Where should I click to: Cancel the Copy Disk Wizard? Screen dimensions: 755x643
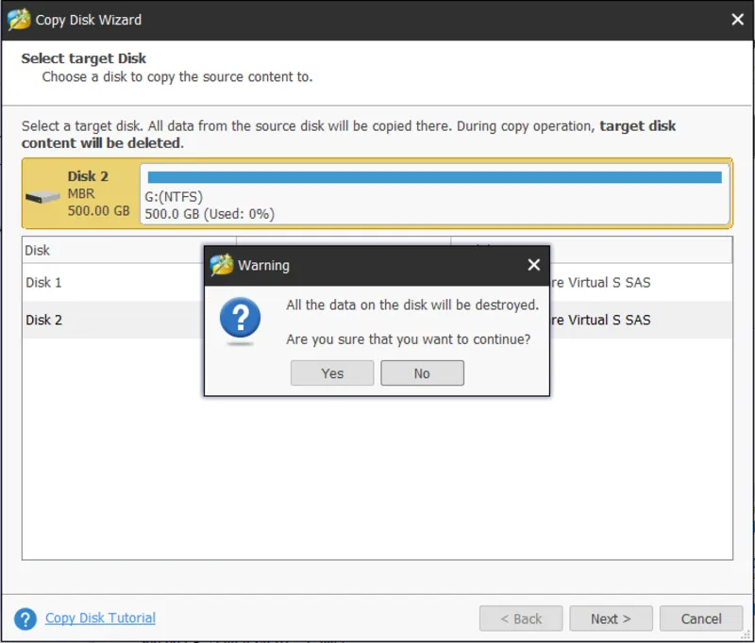701,618
